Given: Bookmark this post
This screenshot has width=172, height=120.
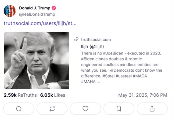Looking at the screenshot, I should click(119, 108).
